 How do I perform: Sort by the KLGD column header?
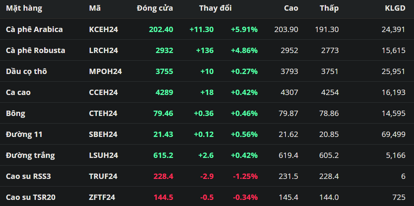click(x=395, y=8)
